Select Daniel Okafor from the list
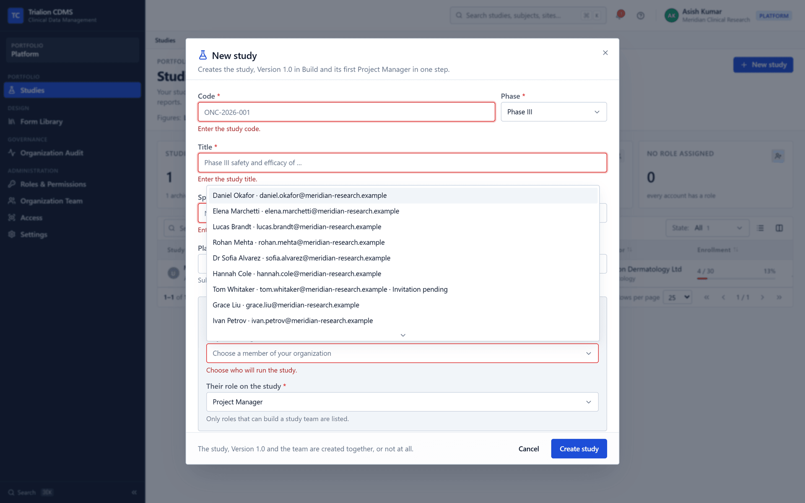The width and height of the screenshot is (805, 503). click(403, 195)
